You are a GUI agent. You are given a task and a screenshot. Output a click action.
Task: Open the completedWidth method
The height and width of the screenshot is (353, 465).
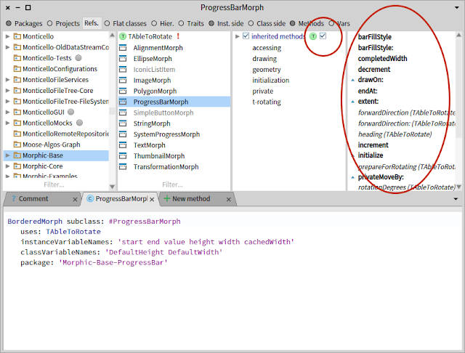(x=382, y=58)
